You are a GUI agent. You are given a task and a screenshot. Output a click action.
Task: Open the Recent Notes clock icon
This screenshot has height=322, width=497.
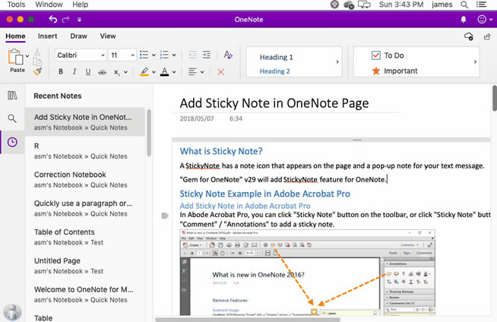tap(12, 142)
